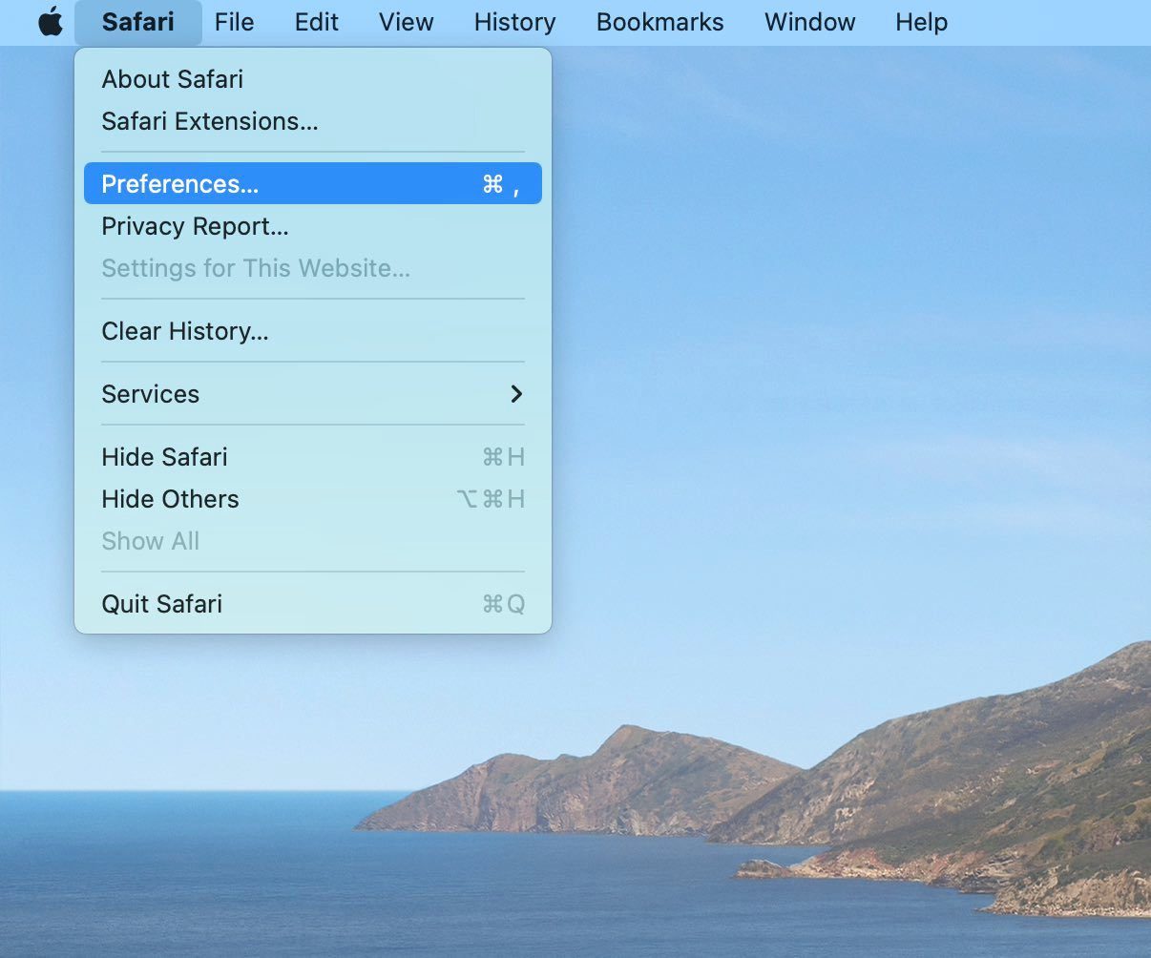1151x958 pixels.
Task: Close the open Safari menu bar title
Action: 138,22
